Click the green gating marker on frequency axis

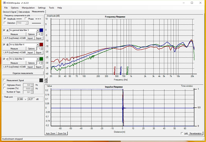click(127, 70)
